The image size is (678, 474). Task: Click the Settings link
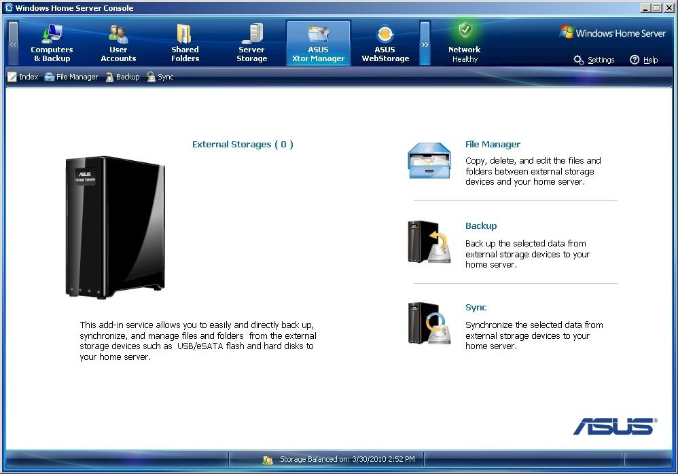(x=601, y=60)
